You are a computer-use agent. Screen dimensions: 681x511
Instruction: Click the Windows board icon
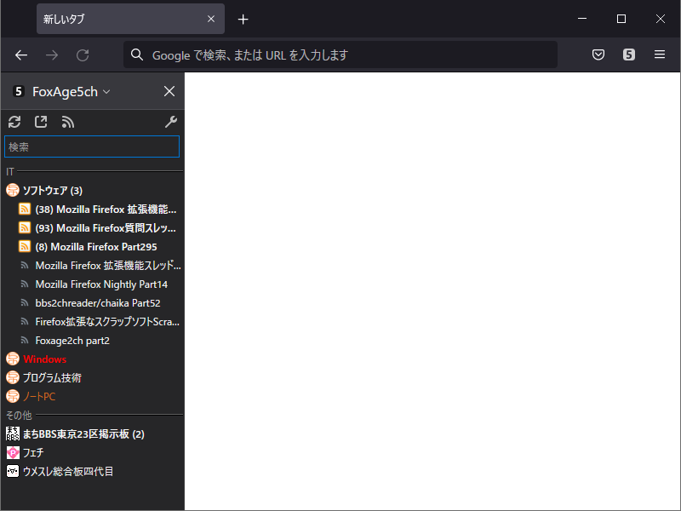[x=13, y=359]
